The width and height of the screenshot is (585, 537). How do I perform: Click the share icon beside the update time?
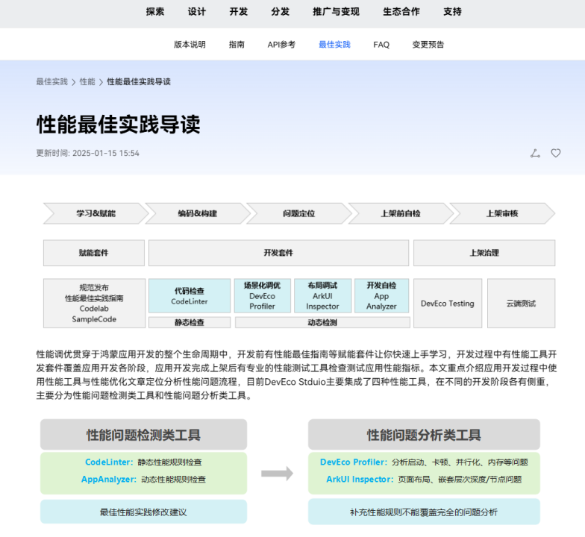(535, 153)
